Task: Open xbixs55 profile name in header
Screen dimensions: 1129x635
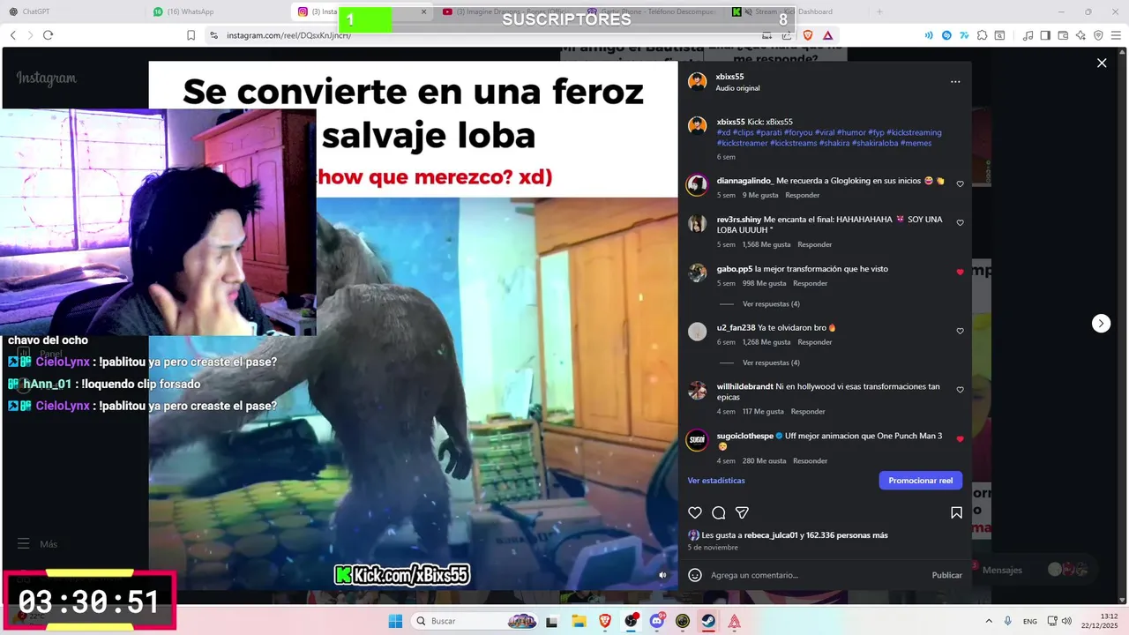Action: [729, 77]
